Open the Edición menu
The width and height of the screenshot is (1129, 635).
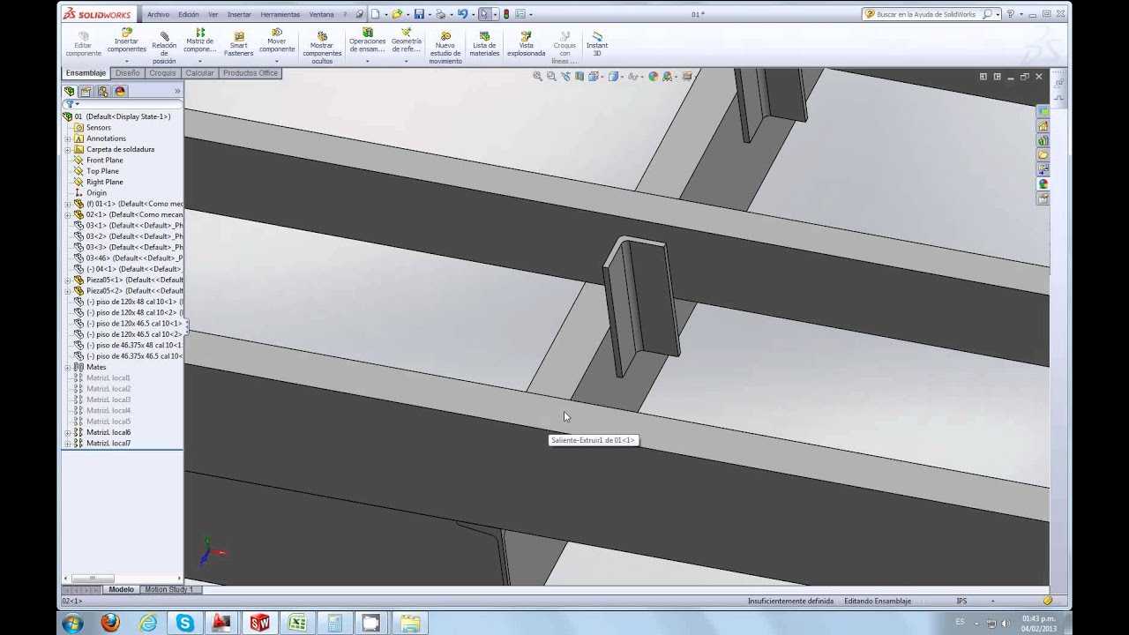pyautogui.click(x=189, y=14)
